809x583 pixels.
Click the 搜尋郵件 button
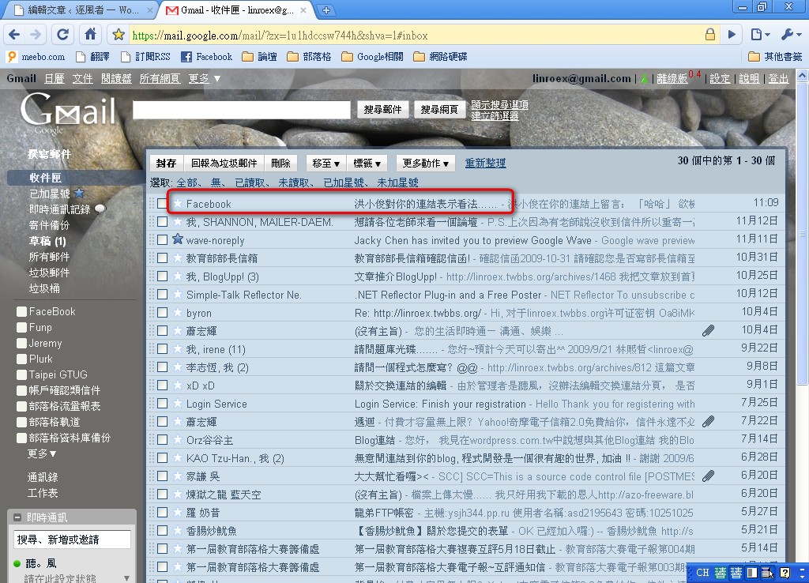coord(382,109)
